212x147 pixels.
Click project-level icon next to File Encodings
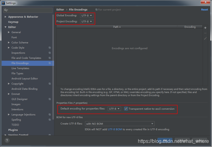(x=50, y=63)
